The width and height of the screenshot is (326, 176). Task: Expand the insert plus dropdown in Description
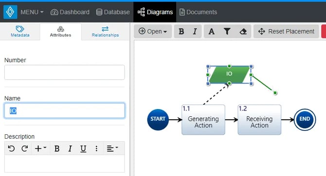[40, 148]
